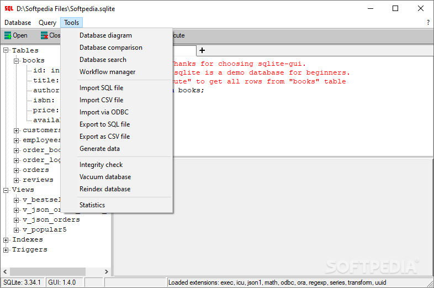Click scroll left arrow in tree panel
Viewport: 434px width, 288px height.
(x=5, y=271)
